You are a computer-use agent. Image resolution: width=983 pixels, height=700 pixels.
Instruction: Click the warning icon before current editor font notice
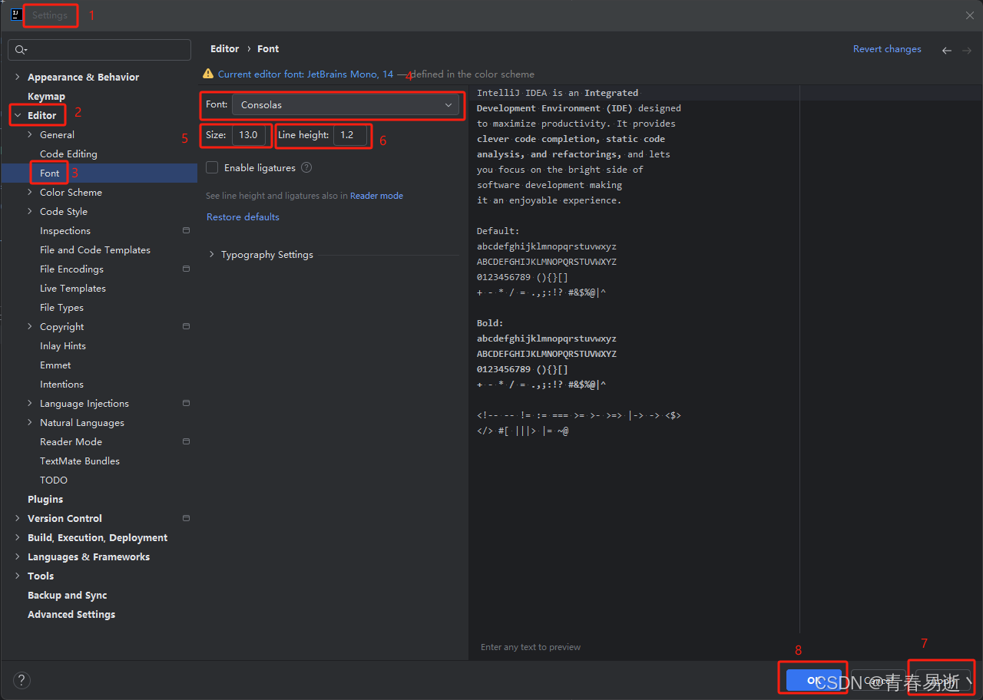208,74
